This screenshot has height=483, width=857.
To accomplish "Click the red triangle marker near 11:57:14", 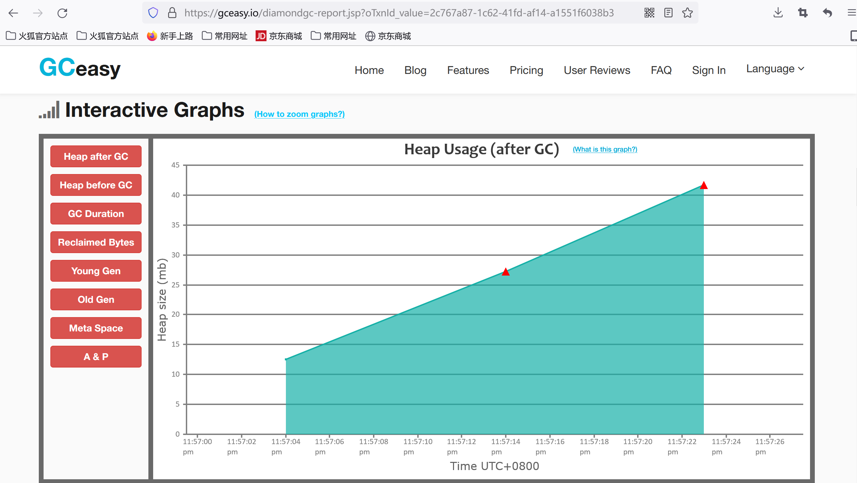I will [506, 272].
